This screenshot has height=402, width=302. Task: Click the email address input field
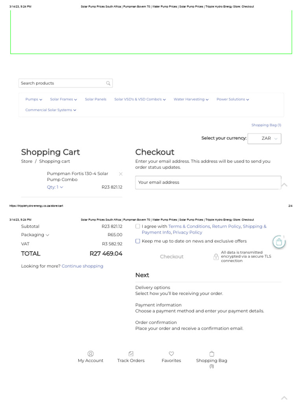click(x=208, y=182)
